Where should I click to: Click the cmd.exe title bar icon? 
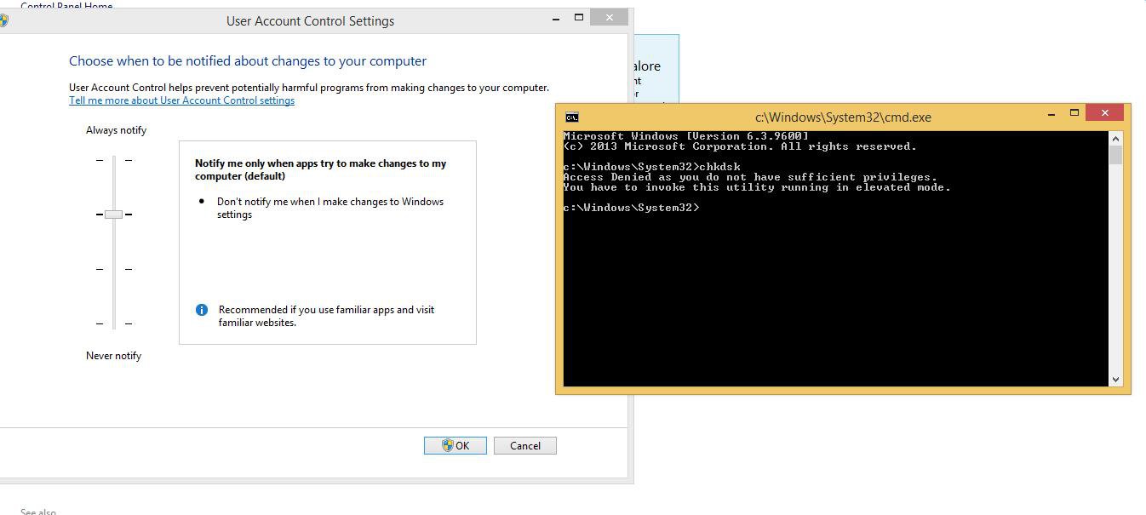click(572, 117)
